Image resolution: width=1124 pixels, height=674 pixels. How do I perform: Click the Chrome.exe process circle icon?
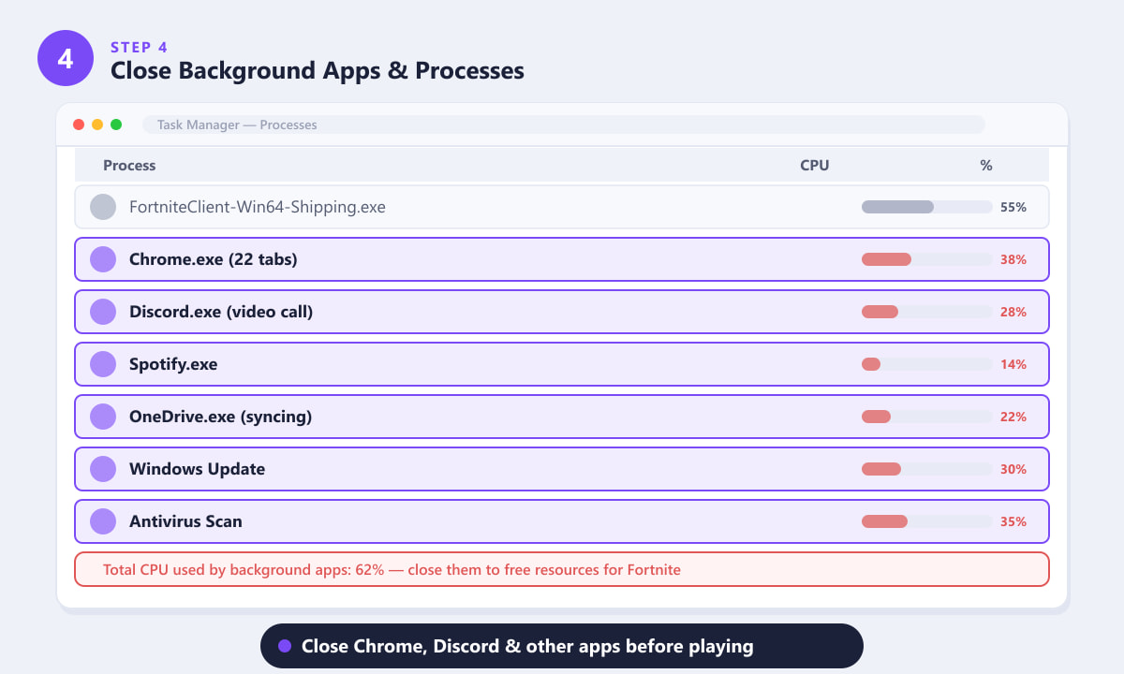[x=103, y=259]
